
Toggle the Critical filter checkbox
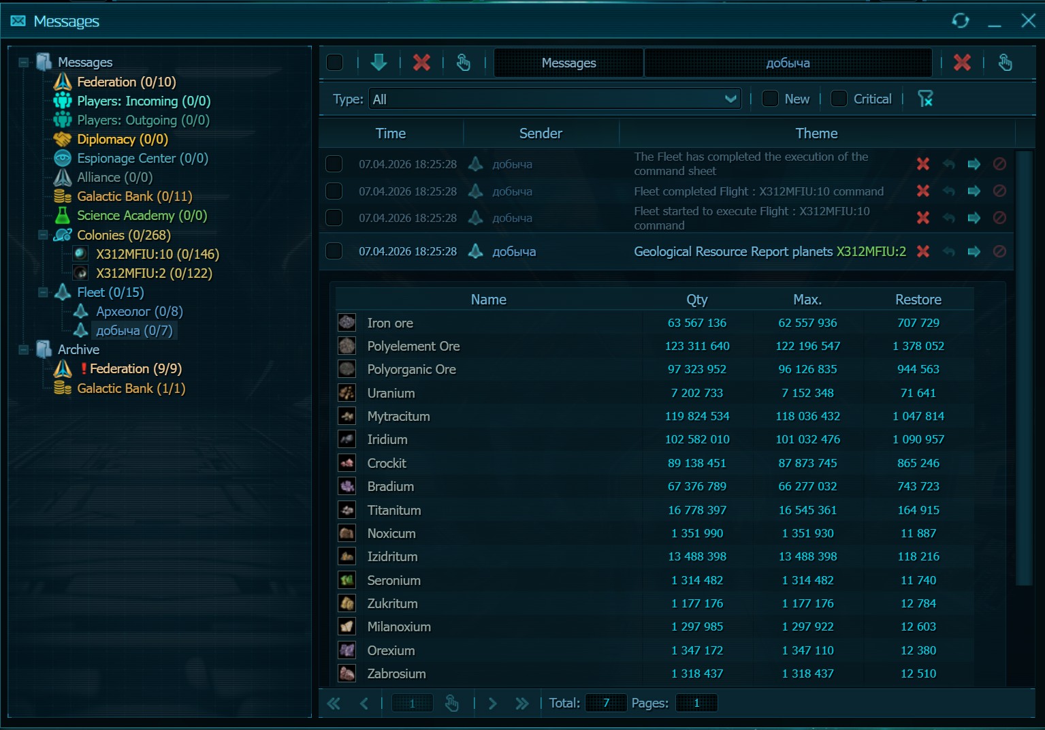(x=839, y=99)
